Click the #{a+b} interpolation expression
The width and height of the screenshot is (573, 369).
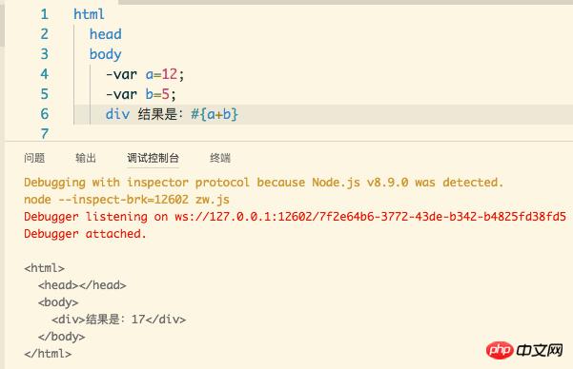(215, 114)
